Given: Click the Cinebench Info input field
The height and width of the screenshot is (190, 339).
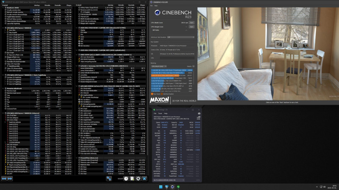Looking at the screenshot, I should click(177, 58).
